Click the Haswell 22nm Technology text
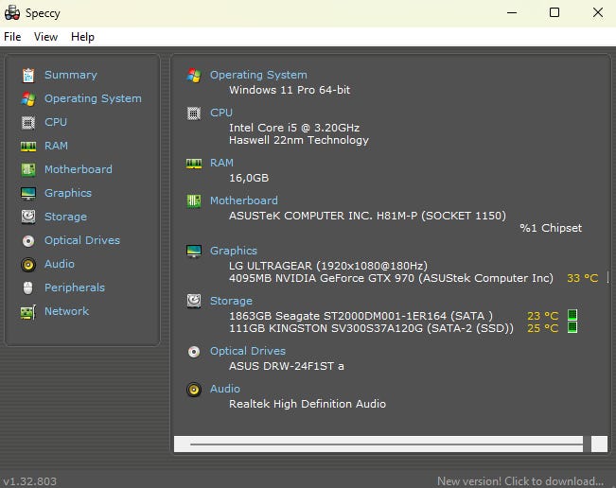The image size is (616, 488). point(299,140)
